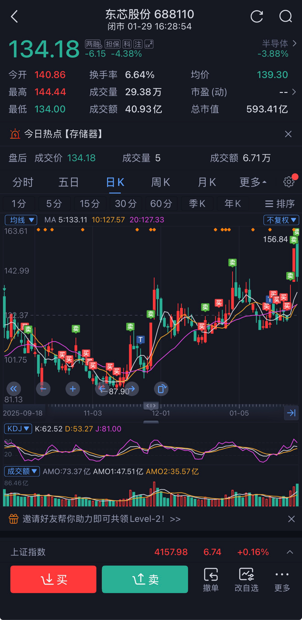Tap the gift icon in invitation banner

(14, 519)
